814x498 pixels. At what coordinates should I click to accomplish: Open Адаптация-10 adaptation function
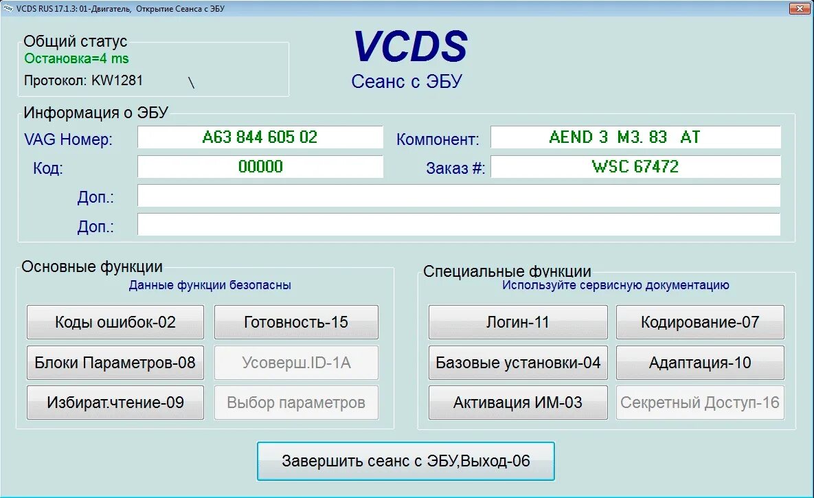(700, 363)
